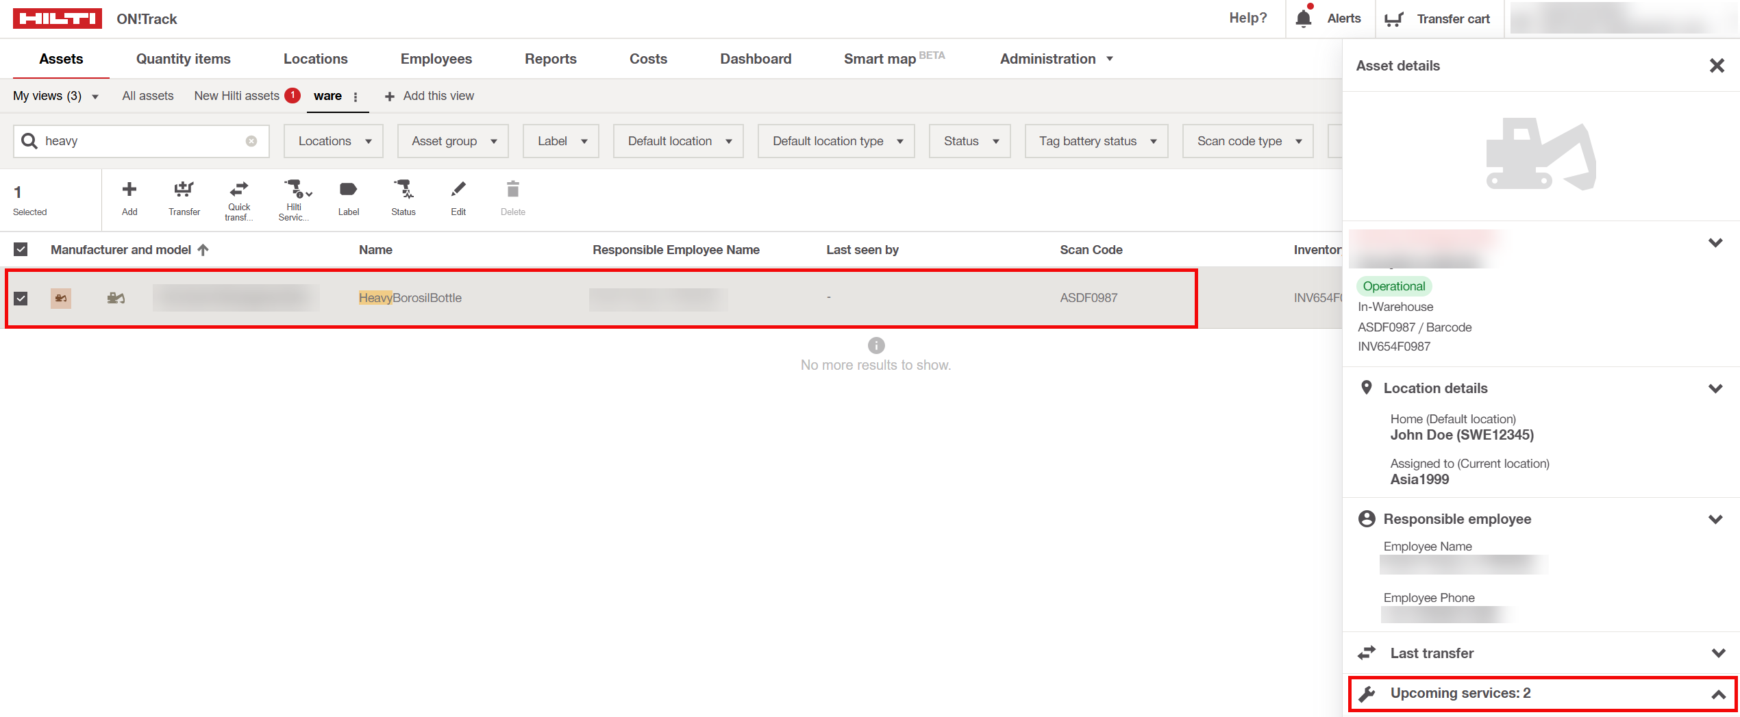Open the Alerts bell icon
The image size is (1740, 717).
pos(1304,18)
